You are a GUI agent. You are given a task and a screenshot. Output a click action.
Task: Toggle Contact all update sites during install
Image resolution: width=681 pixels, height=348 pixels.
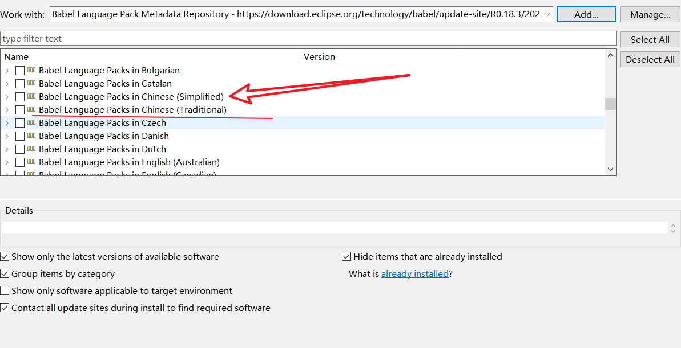[x=5, y=308]
